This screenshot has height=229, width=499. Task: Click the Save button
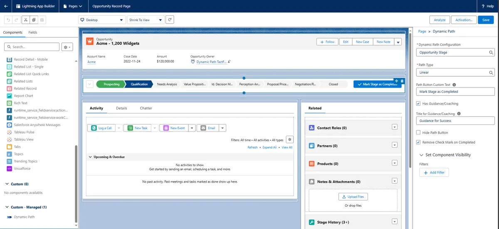[x=486, y=20]
